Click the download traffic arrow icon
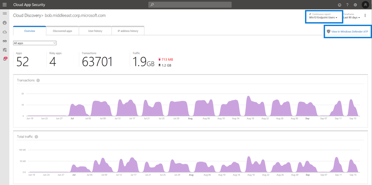 pos(159,65)
